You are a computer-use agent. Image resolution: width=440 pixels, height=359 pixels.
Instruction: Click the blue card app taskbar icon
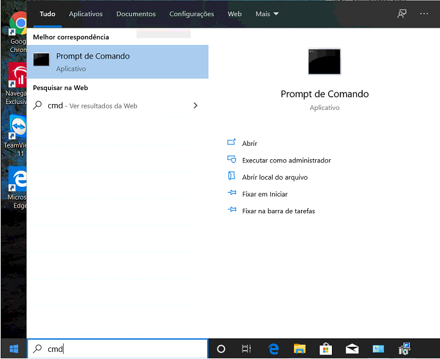point(378,349)
